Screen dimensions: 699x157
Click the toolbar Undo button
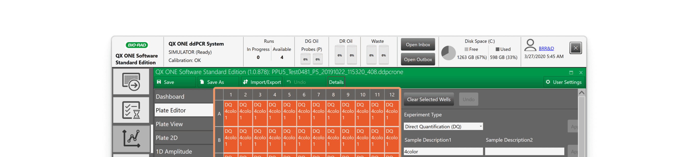[305, 82]
